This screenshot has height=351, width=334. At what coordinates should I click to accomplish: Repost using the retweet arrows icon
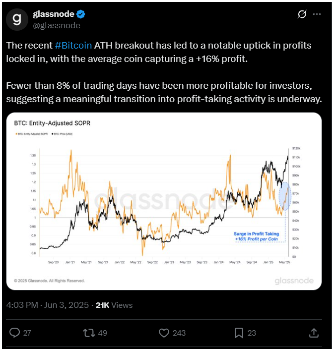pyautogui.click(x=89, y=333)
